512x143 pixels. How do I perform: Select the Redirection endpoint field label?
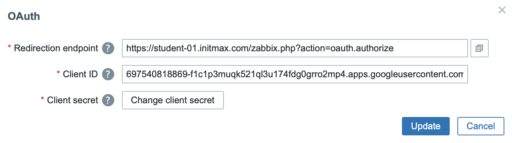tap(56, 49)
